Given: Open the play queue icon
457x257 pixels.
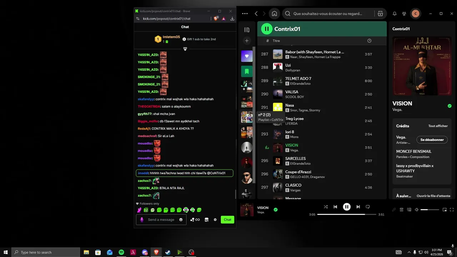Looking at the screenshot, I should tap(401, 210).
